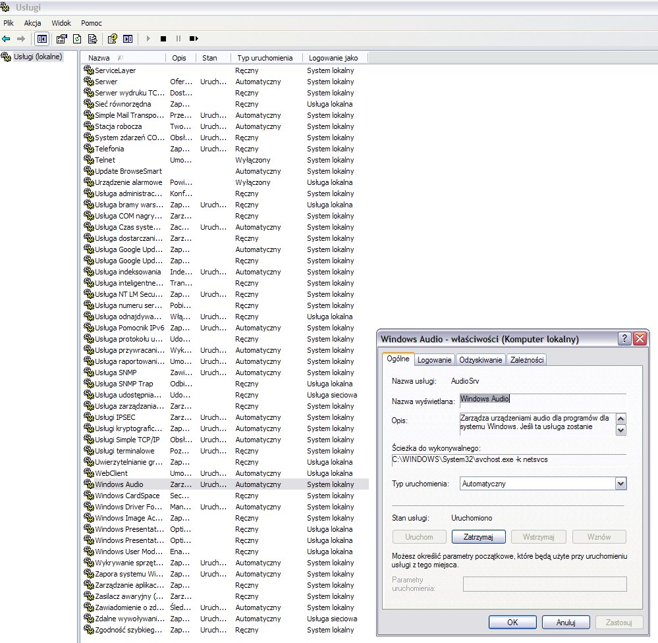Image resolution: width=658 pixels, height=643 pixels.
Task: Sort by Logowanie jako column header
Action: pyautogui.click(x=335, y=58)
